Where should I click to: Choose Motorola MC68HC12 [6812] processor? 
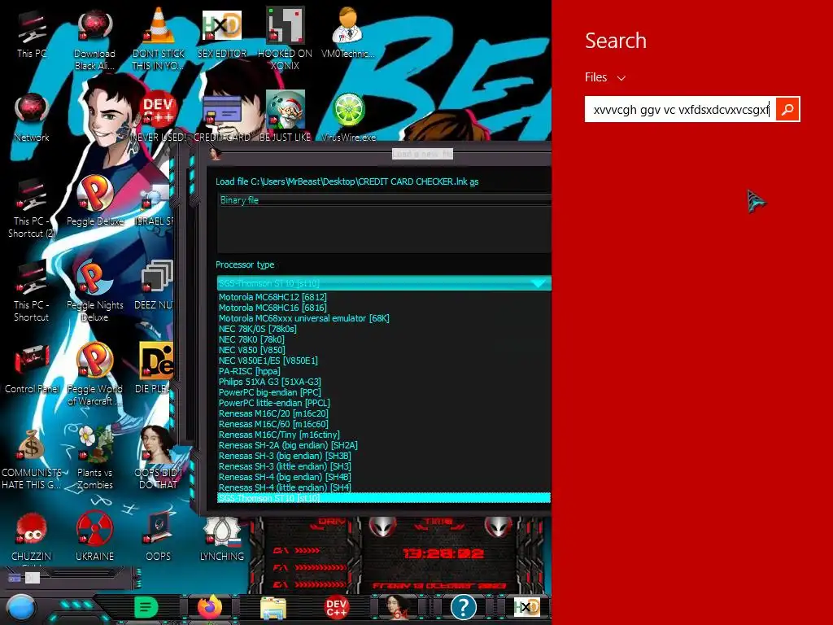point(384,297)
